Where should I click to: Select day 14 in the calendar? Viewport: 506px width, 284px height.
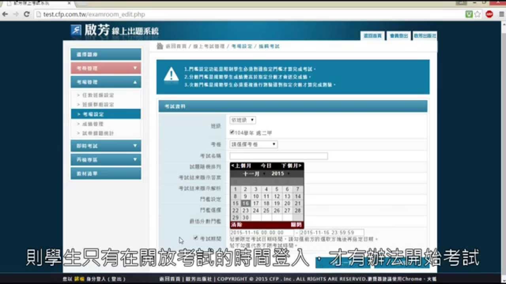click(x=298, y=196)
